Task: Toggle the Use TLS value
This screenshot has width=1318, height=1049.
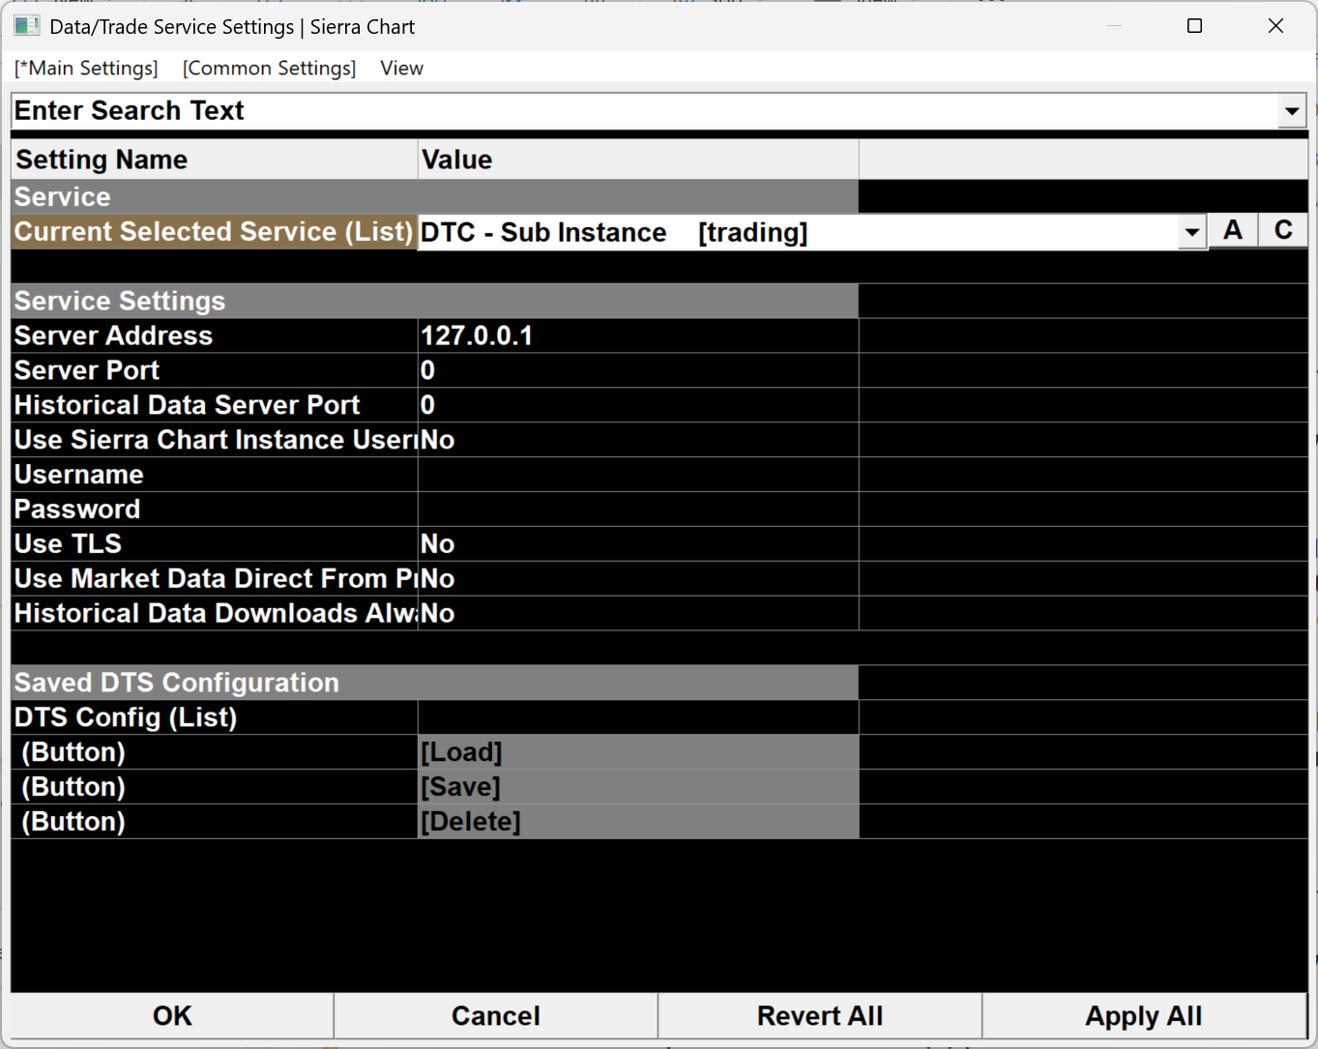Action: [638, 544]
